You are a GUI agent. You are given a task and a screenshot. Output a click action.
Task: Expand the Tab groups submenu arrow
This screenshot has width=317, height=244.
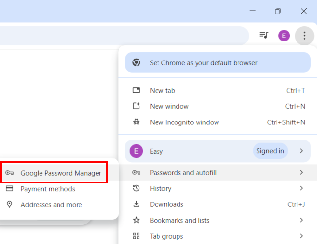tap(301, 236)
